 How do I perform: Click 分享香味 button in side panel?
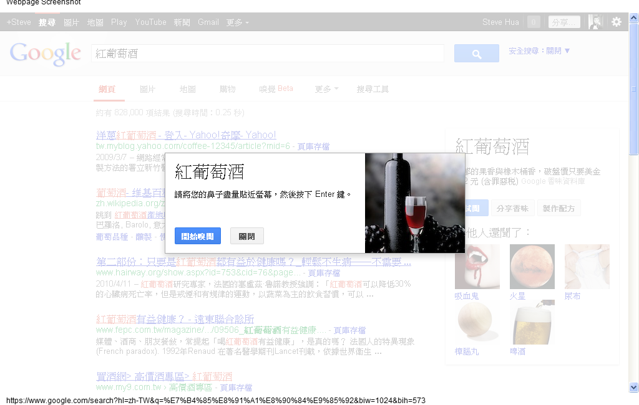pyautogui.click(x=512, y=208)
